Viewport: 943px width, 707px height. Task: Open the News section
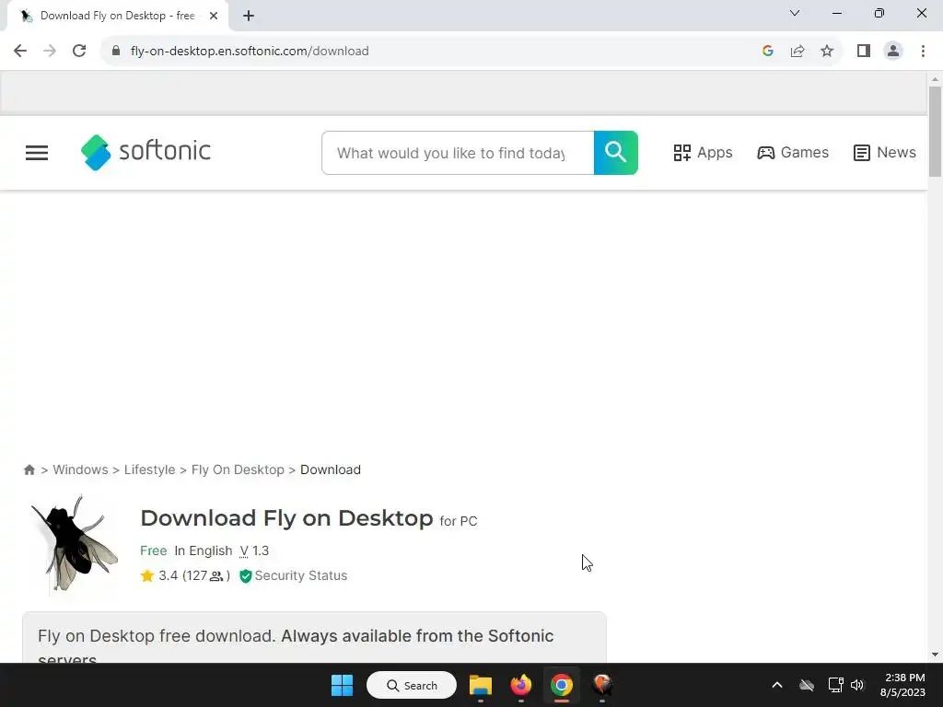point(885,153)
